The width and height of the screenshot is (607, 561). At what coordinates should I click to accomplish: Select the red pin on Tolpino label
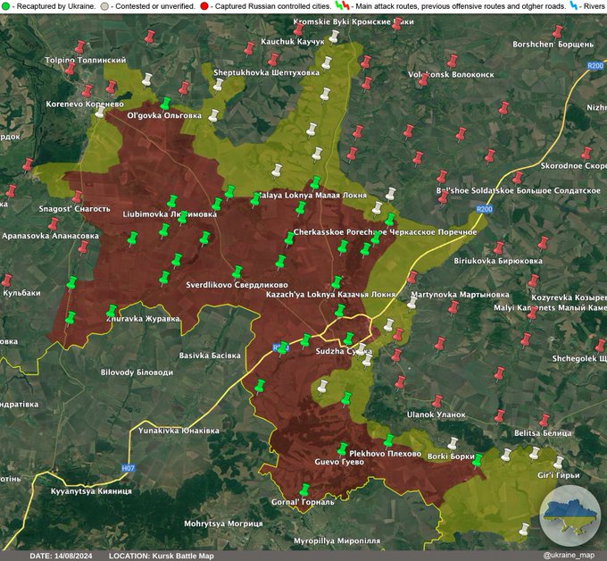(x=70, y=69)
